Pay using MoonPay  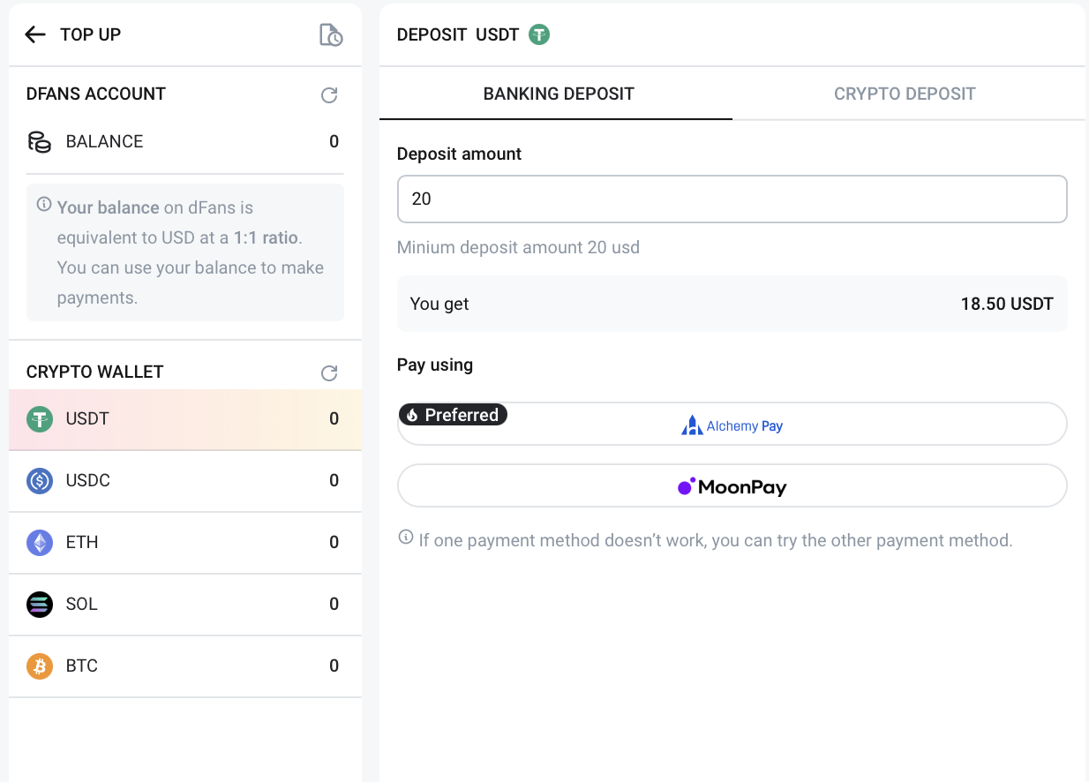pos(732,486)
